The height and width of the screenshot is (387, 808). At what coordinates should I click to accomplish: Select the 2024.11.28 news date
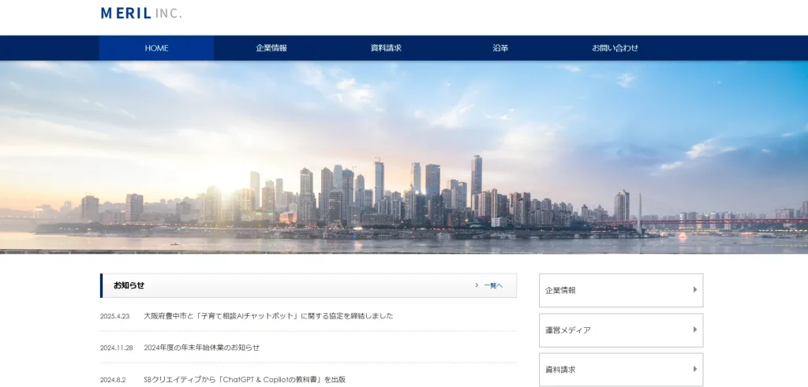[x=117, y=348]
